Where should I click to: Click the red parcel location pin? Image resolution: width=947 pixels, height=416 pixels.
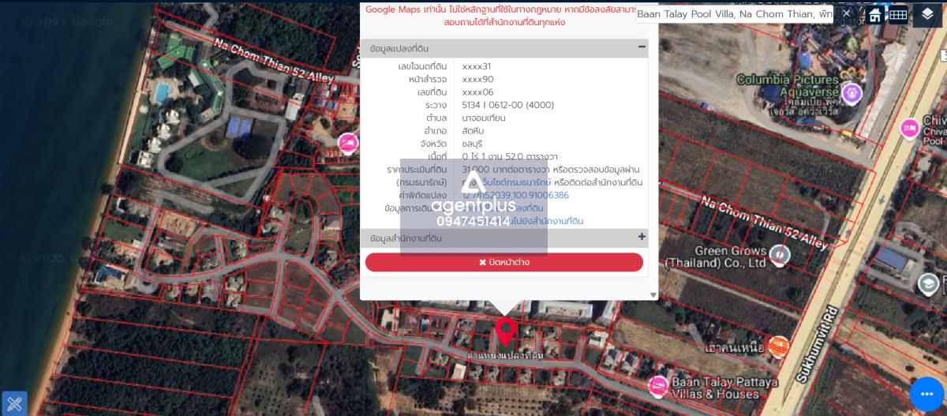coord(506,332)
